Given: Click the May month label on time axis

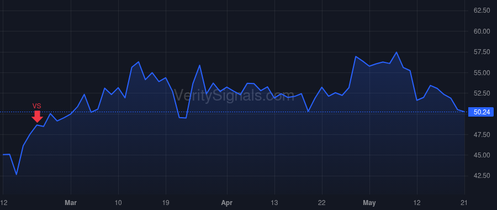Looking at the screenshot, I should [369, 203].
